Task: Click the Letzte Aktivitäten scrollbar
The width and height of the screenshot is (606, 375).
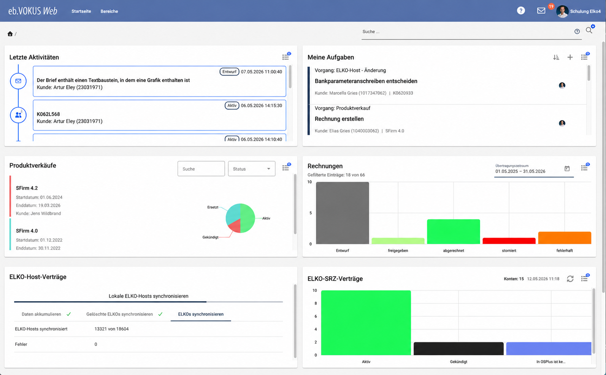Action: pos(290,77)
